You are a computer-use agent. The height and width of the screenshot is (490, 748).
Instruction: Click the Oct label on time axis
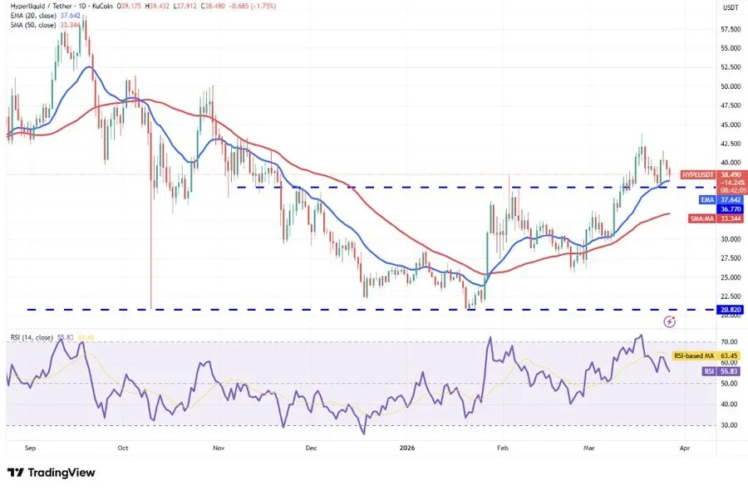[123, 448]
